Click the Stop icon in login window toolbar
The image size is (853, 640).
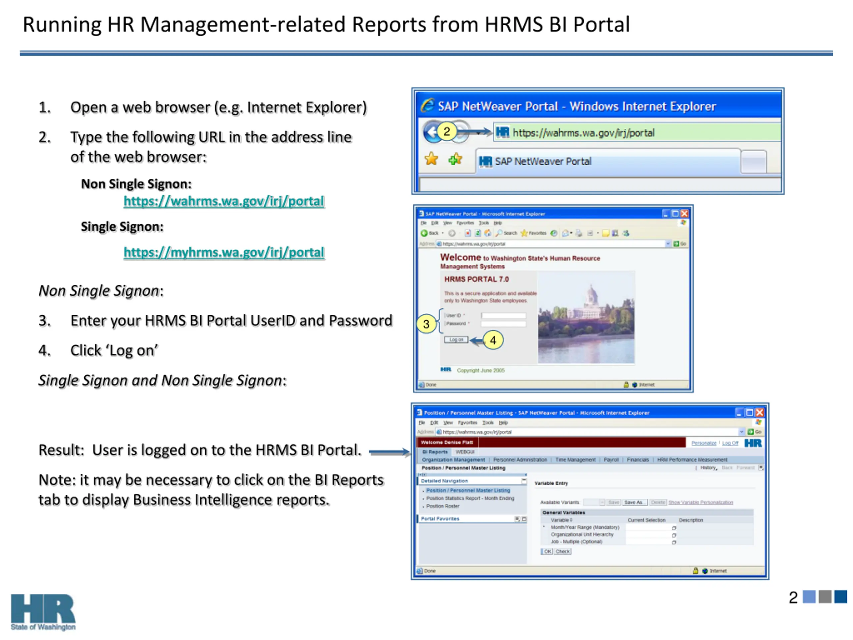click(468, 233)
